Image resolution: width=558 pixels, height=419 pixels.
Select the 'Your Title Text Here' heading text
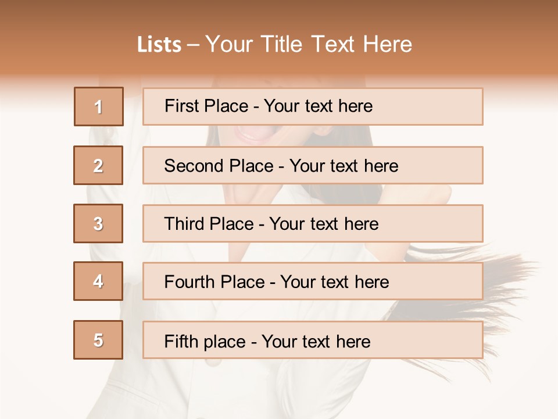[x=309, y=45]
